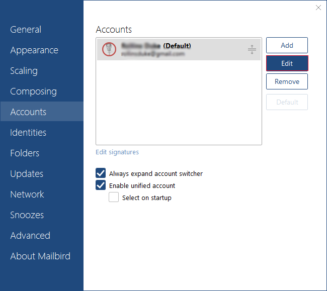327x291 pixels.
Task: Select the Accounts sidebar item
Action: click(x=42, y=112)
